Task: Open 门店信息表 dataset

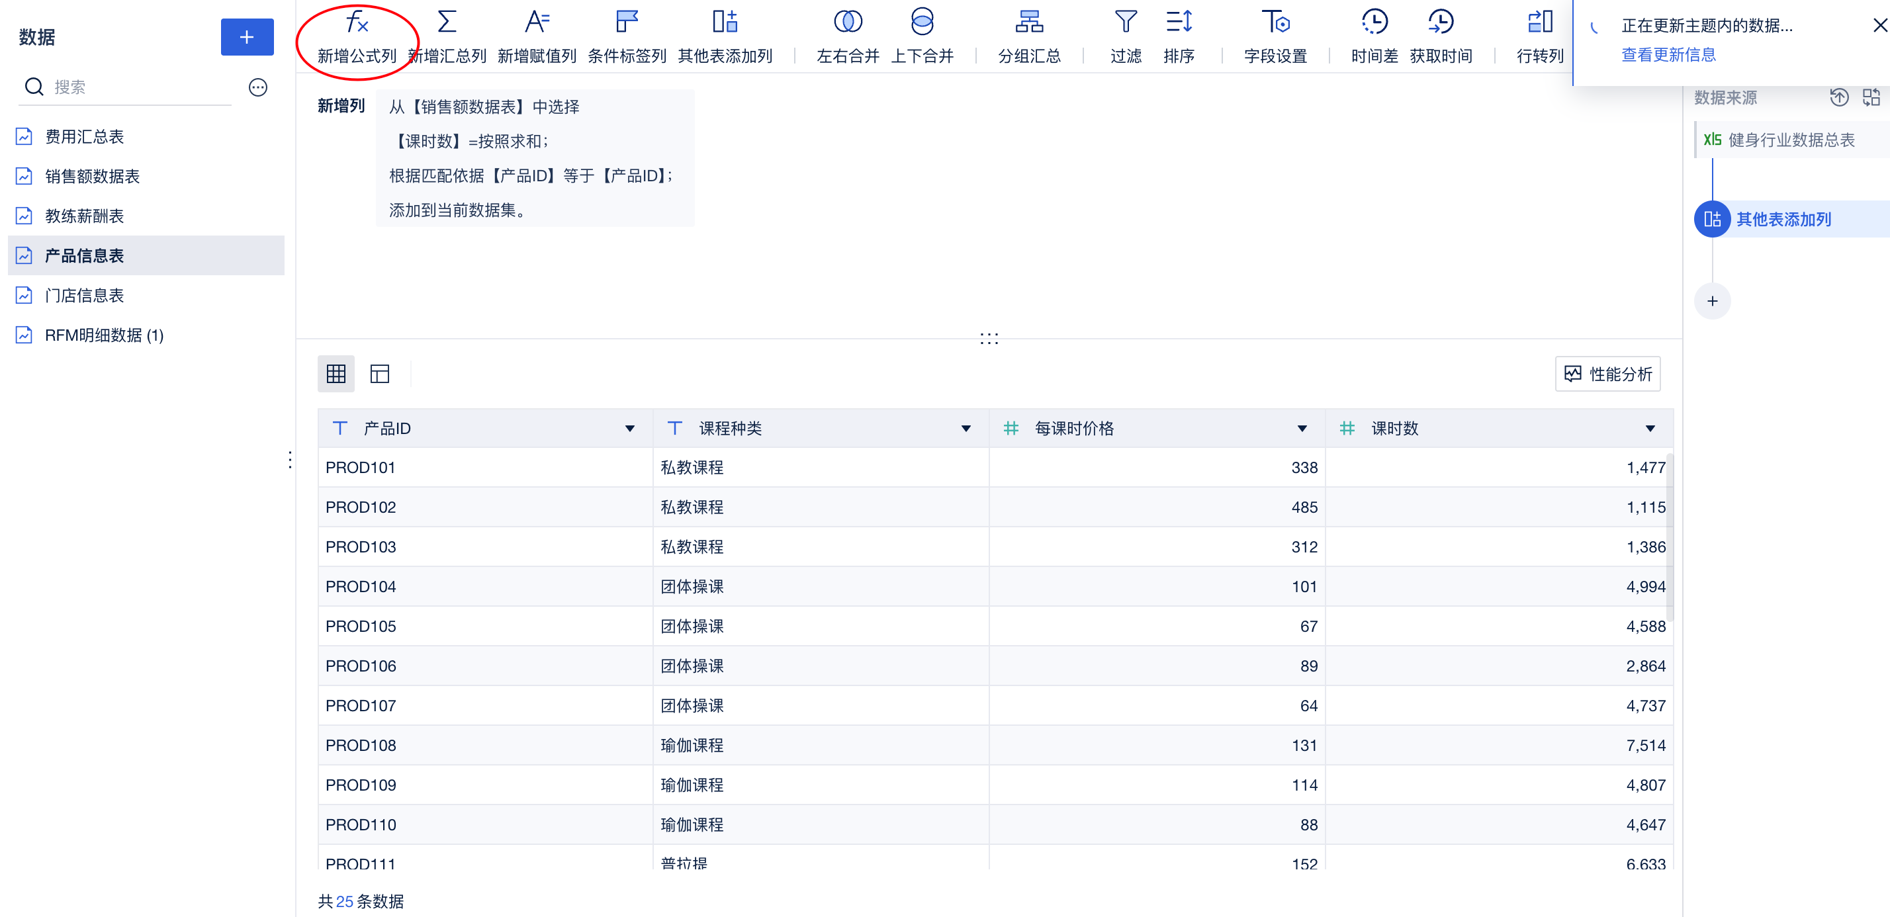Action: 85,295
